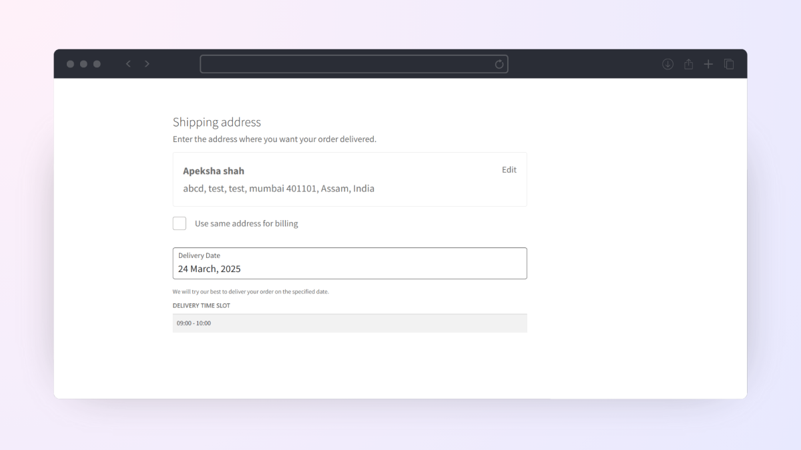Click the browser forward arrow

tap(147, 64)
